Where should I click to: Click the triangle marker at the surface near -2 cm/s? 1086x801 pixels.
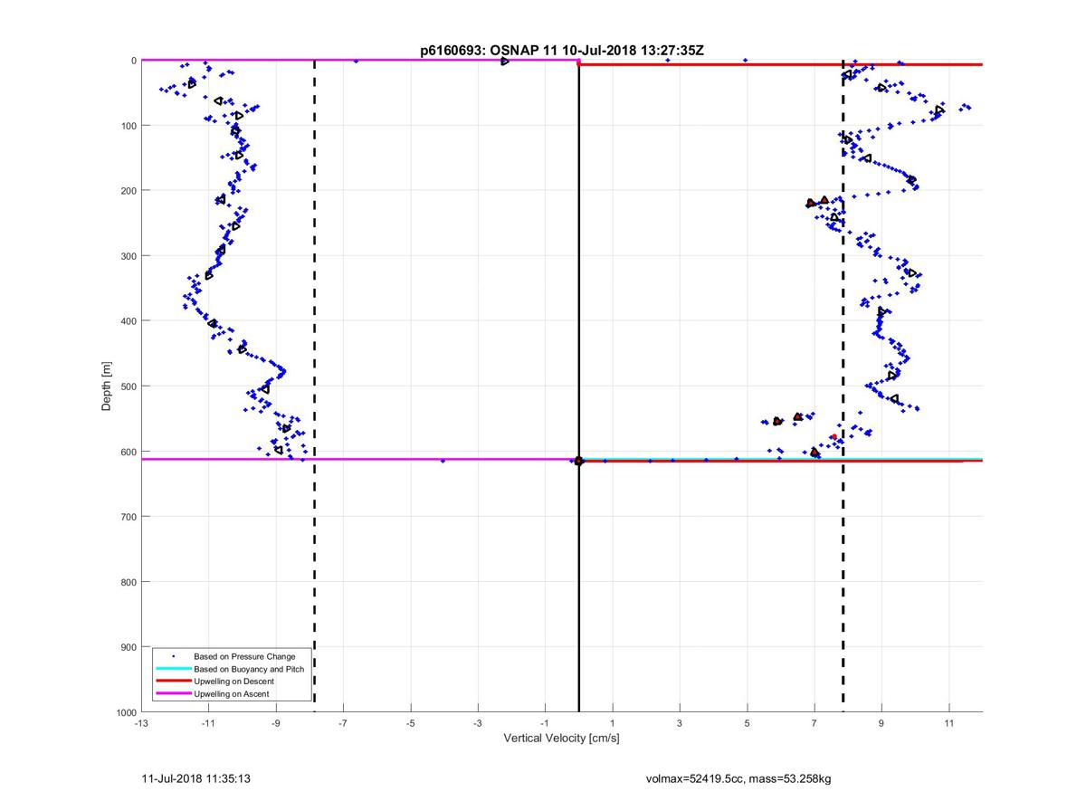tap(505, 61)
